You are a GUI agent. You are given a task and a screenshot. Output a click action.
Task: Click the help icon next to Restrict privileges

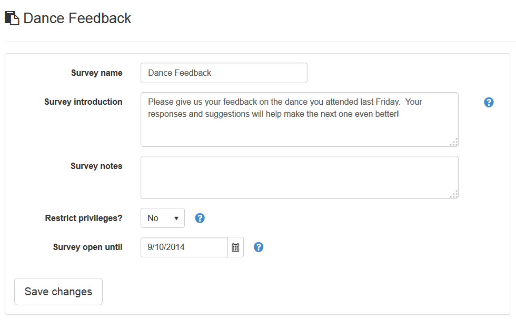(200, 218)
